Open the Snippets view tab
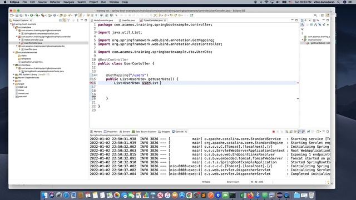 point(165,132)
